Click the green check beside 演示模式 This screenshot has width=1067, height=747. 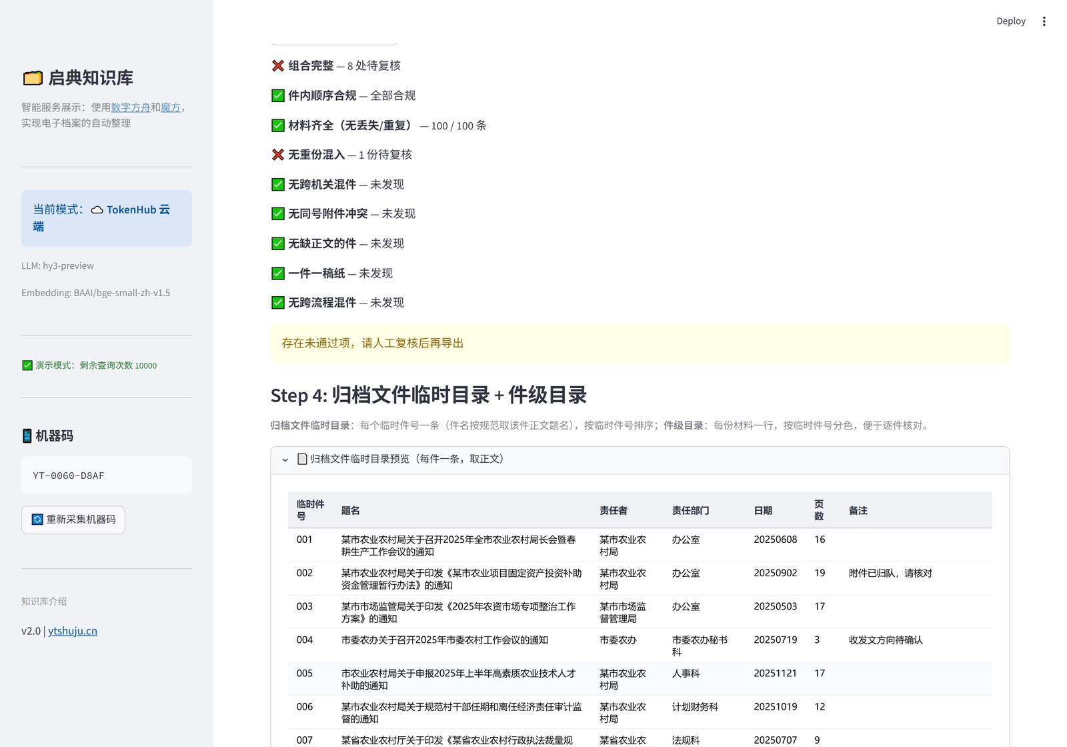[x=27, y=365]
